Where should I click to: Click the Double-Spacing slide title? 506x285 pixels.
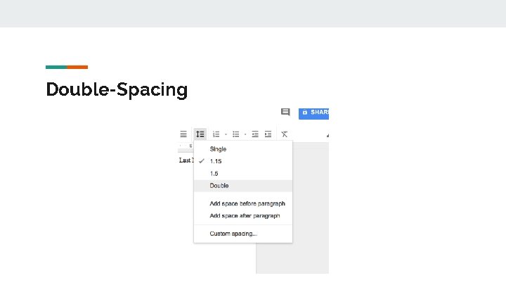(117, 89)
